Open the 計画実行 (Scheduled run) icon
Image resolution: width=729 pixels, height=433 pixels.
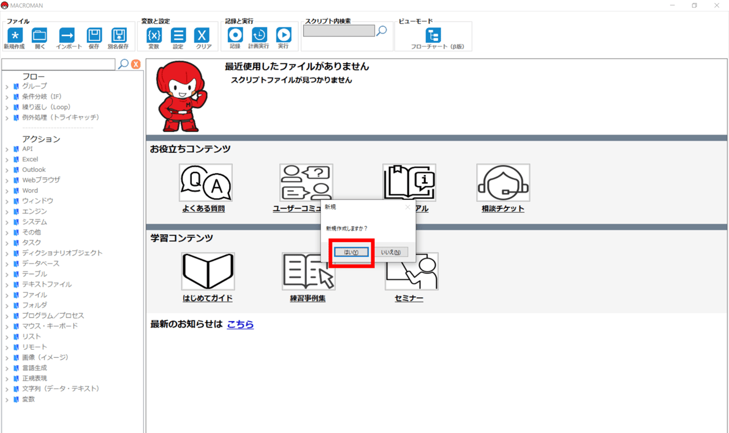[x=259, y=35]
